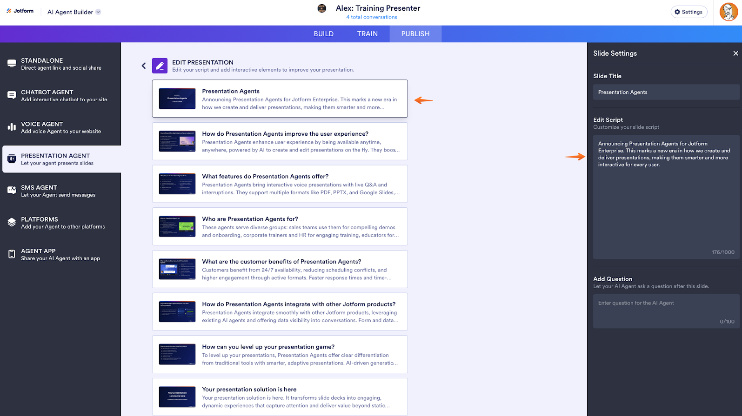This screenshot has height=416, width=742.
Task: Select SMS AGENT in the sidebar
Action: coord(60,191)
